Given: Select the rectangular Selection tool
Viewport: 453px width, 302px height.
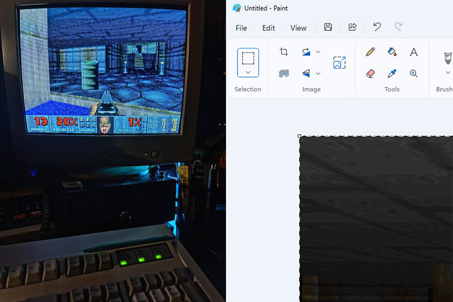Looking at the screenshot, I should pos(248,58).
